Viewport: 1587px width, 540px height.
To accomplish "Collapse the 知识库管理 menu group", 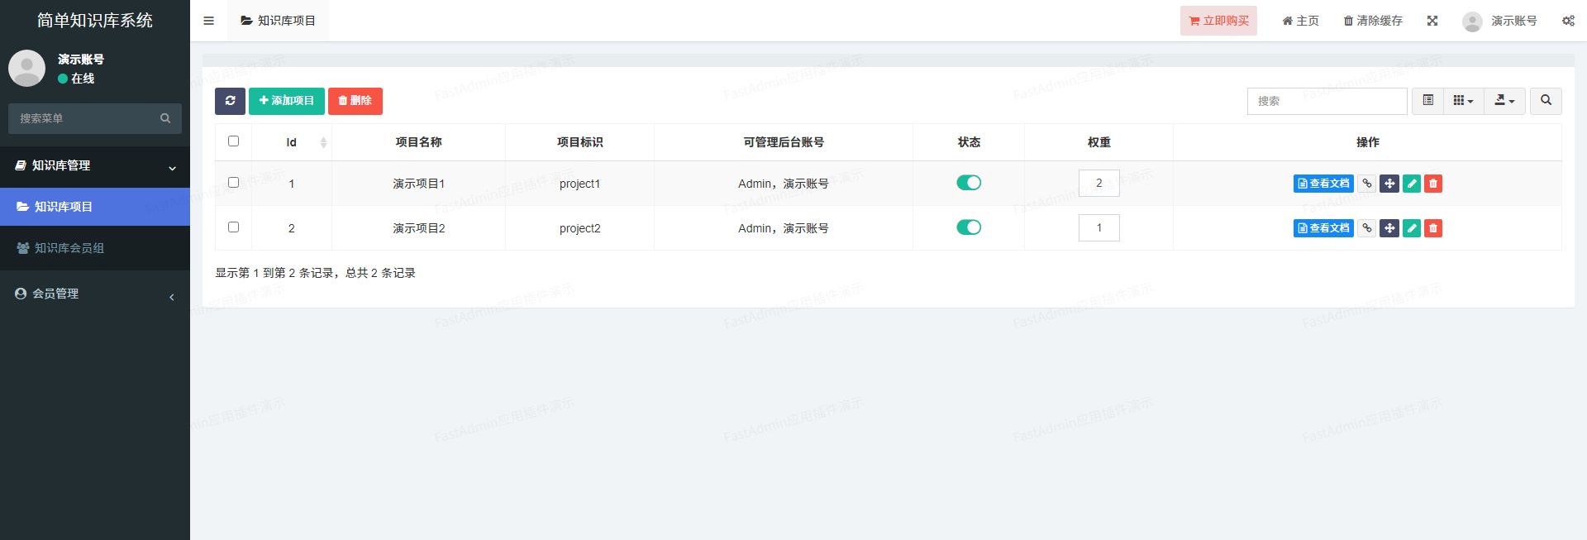I will coord(95,166).
